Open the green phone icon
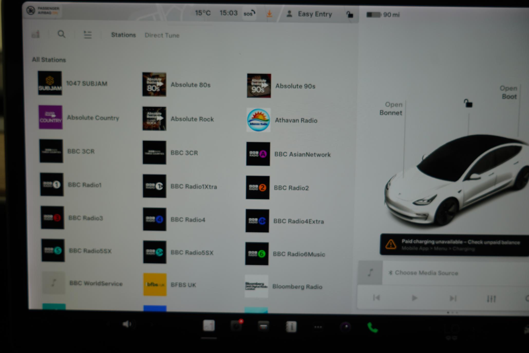 click(373, 328)
